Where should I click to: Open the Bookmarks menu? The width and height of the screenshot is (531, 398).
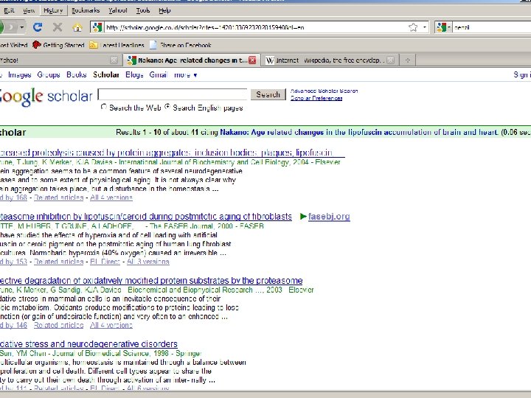pos(86,10)
